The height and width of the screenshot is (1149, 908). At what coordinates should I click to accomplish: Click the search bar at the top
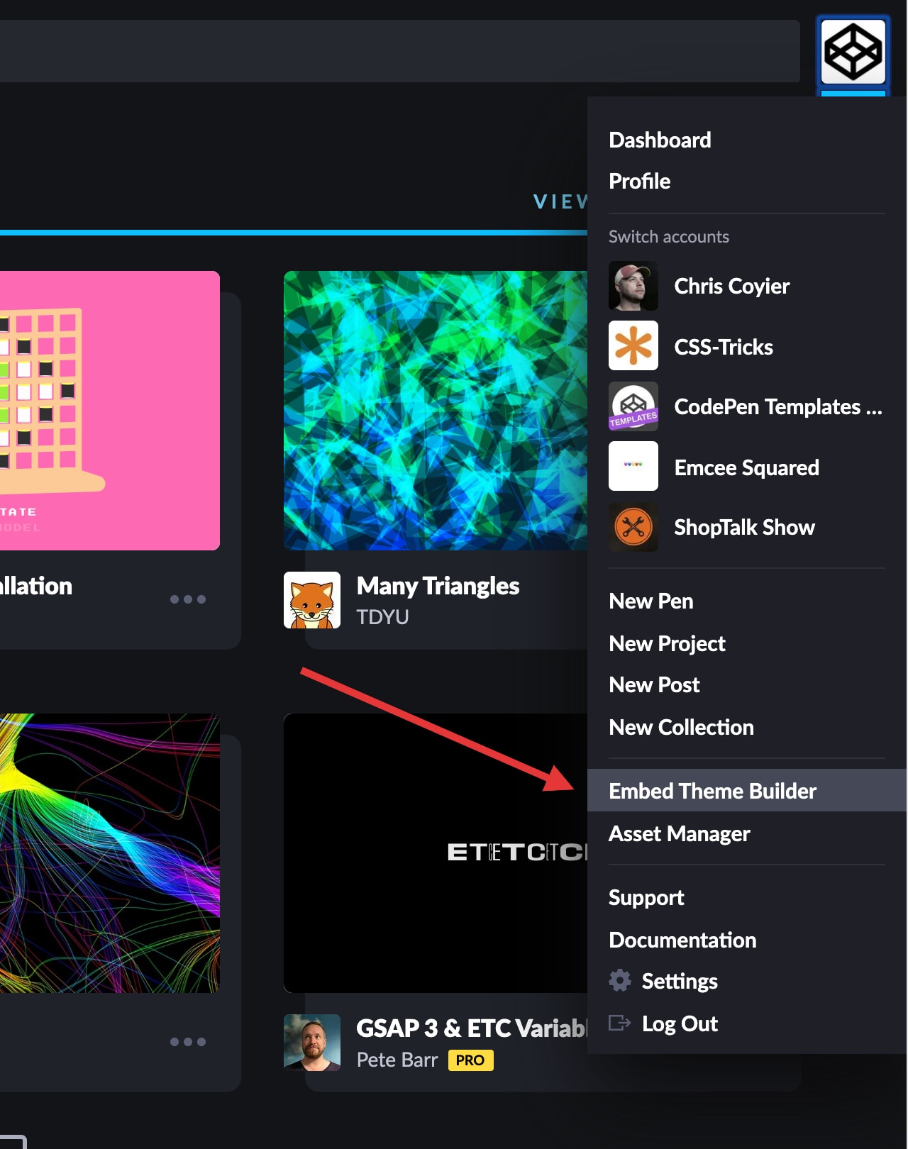click(400, 51)
